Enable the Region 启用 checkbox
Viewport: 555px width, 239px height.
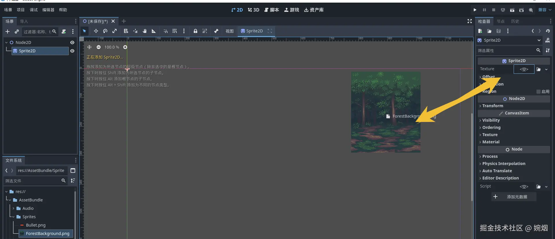coord(538,92)
